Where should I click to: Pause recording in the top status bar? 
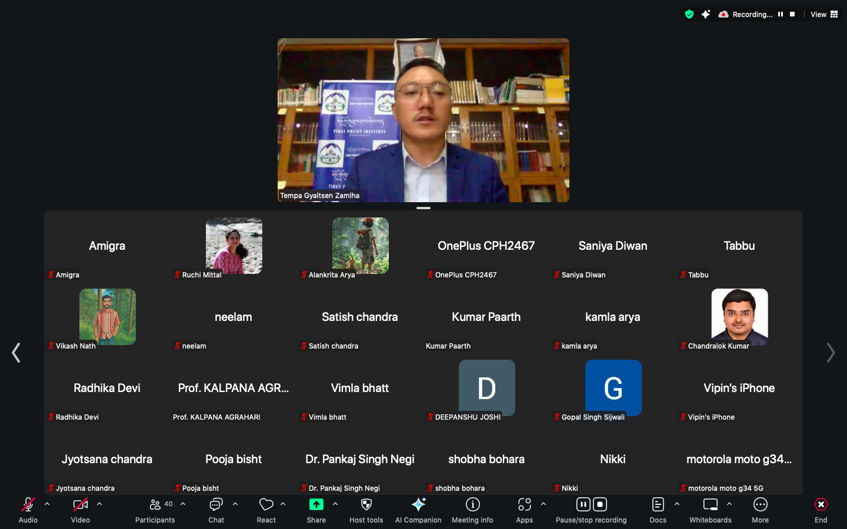click(x=781, y=14)
